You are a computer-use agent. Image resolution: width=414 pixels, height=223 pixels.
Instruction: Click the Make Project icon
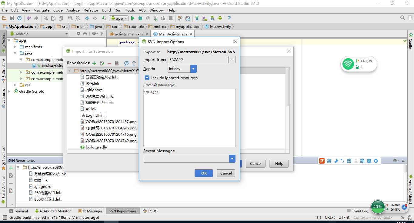point(104,18)
